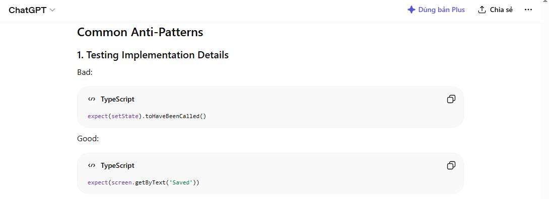Click the Dùng bản Plus button
Screen dimensions: 549x199
[436, 10]
